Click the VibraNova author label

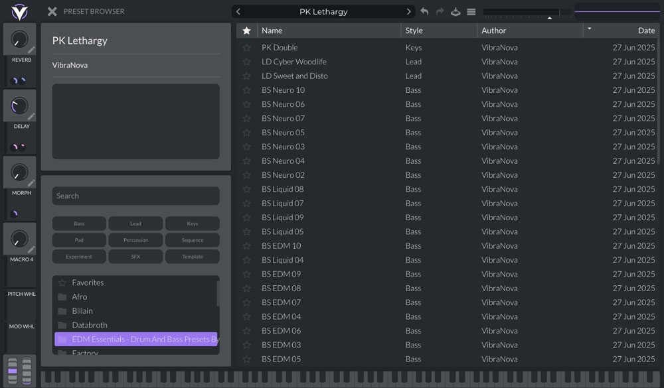pyautogui.click(x=70, y=65)
